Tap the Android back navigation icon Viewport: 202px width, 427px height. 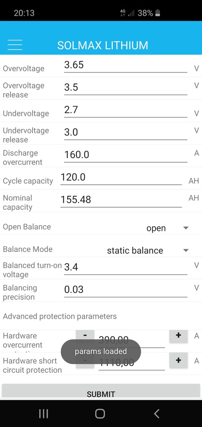pyautogui.click(x=157, y=413)
